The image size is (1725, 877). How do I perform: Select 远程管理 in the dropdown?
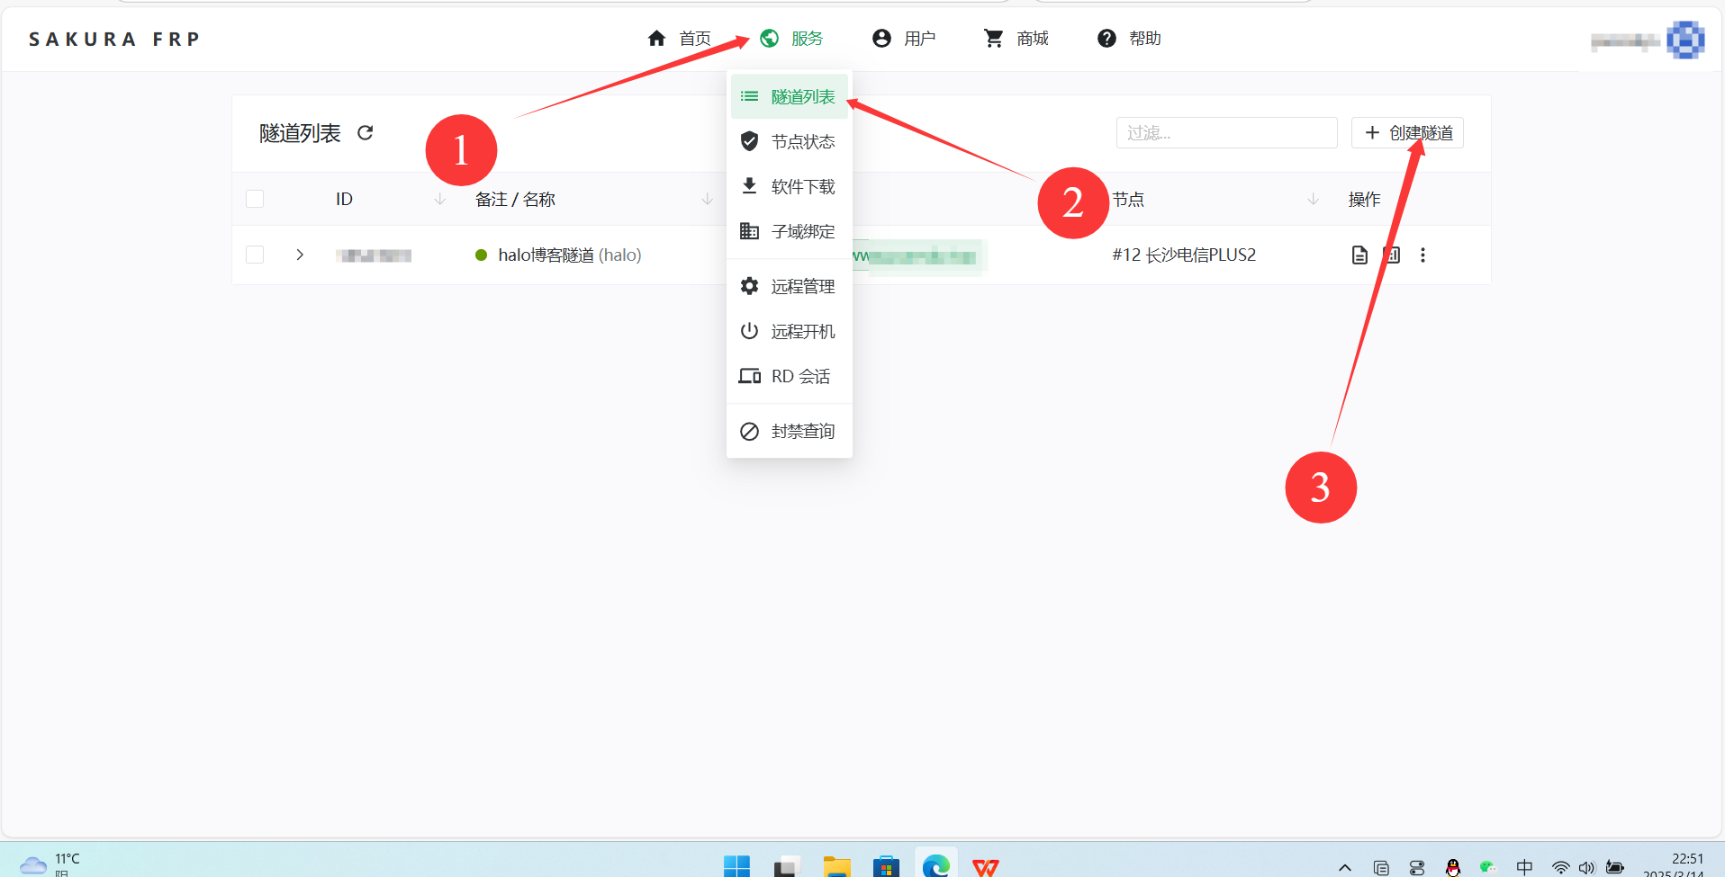(x=790, y=286)
